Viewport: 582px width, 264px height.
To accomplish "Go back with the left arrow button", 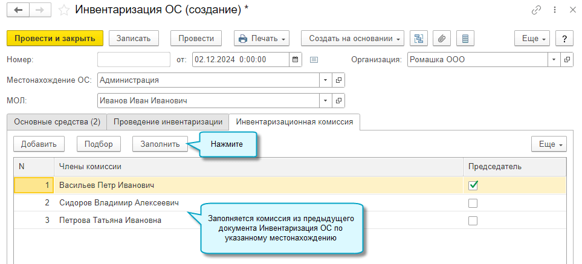I will click(x=18, y=10).
